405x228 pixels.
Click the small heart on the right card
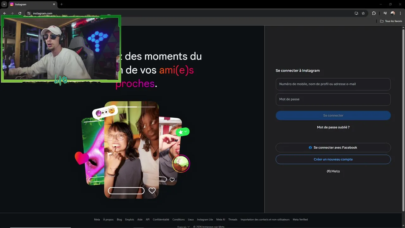tap(172, 180)
